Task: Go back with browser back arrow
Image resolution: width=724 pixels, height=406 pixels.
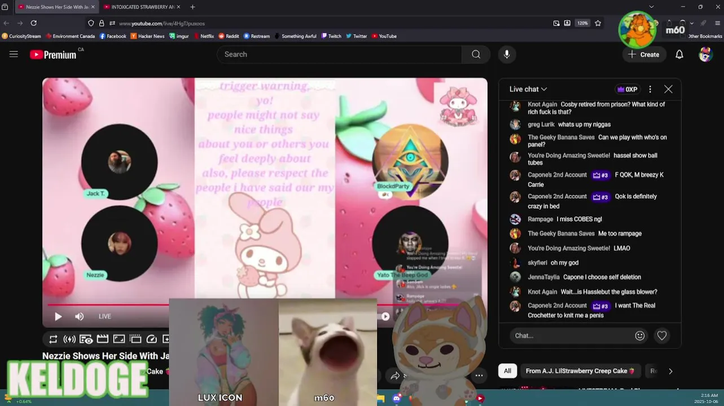Action: pos(6,23)
